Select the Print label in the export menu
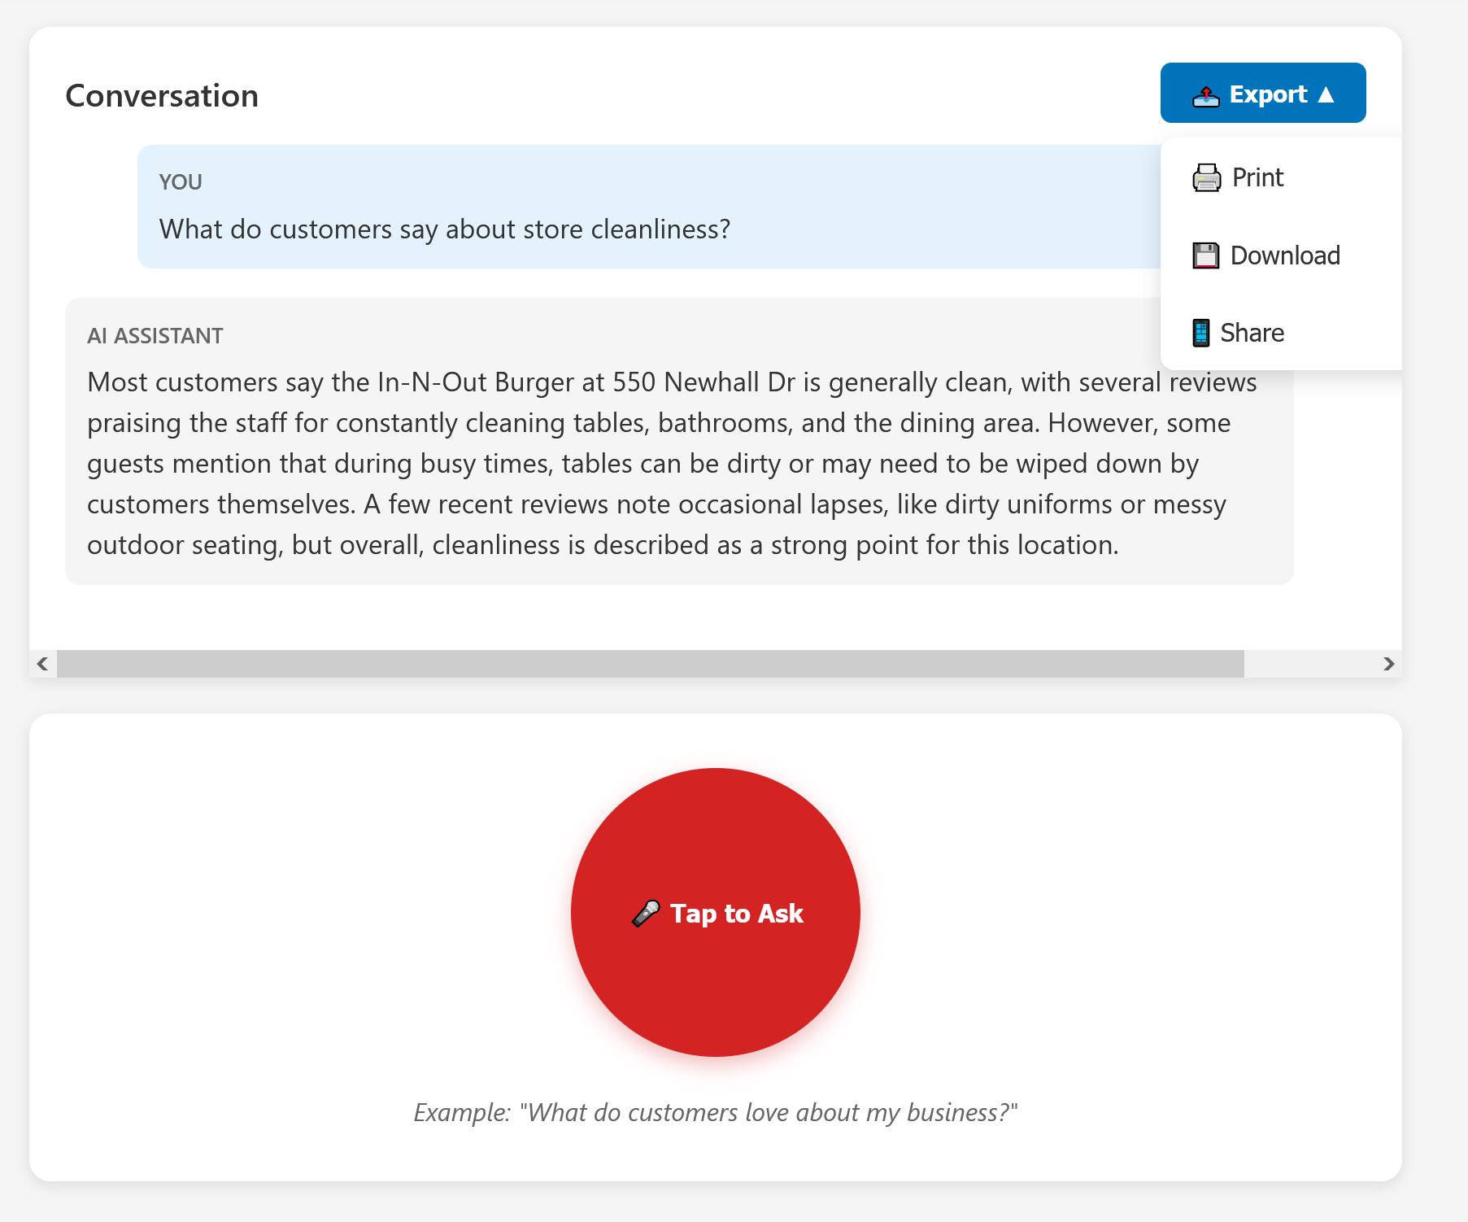Image resolution: width=1468 pixels, height=1222 pixels. tap(1257, 177)
